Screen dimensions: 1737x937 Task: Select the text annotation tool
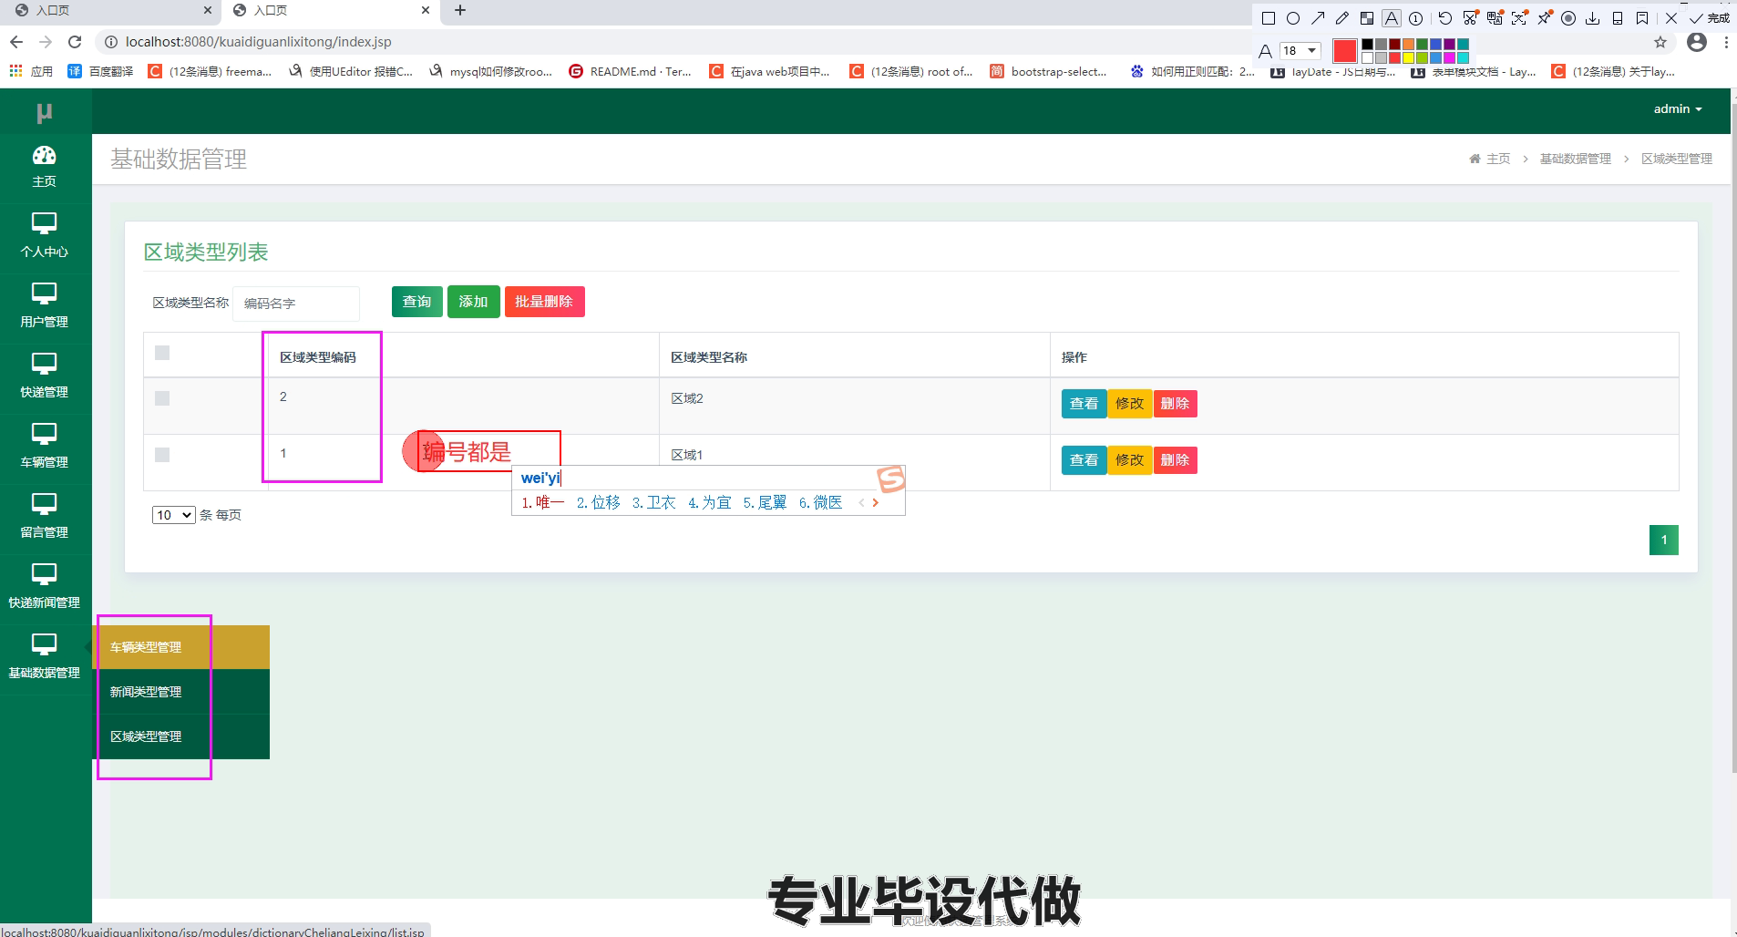(x=1392, y=18)
